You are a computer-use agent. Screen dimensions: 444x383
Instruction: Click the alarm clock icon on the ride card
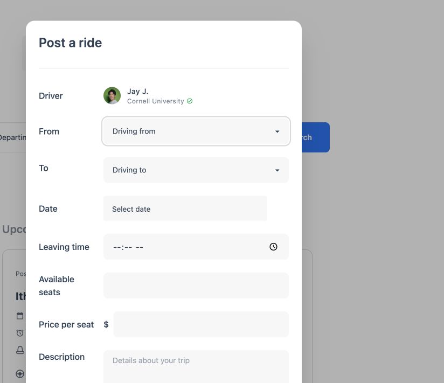click(x=20, y=333)
